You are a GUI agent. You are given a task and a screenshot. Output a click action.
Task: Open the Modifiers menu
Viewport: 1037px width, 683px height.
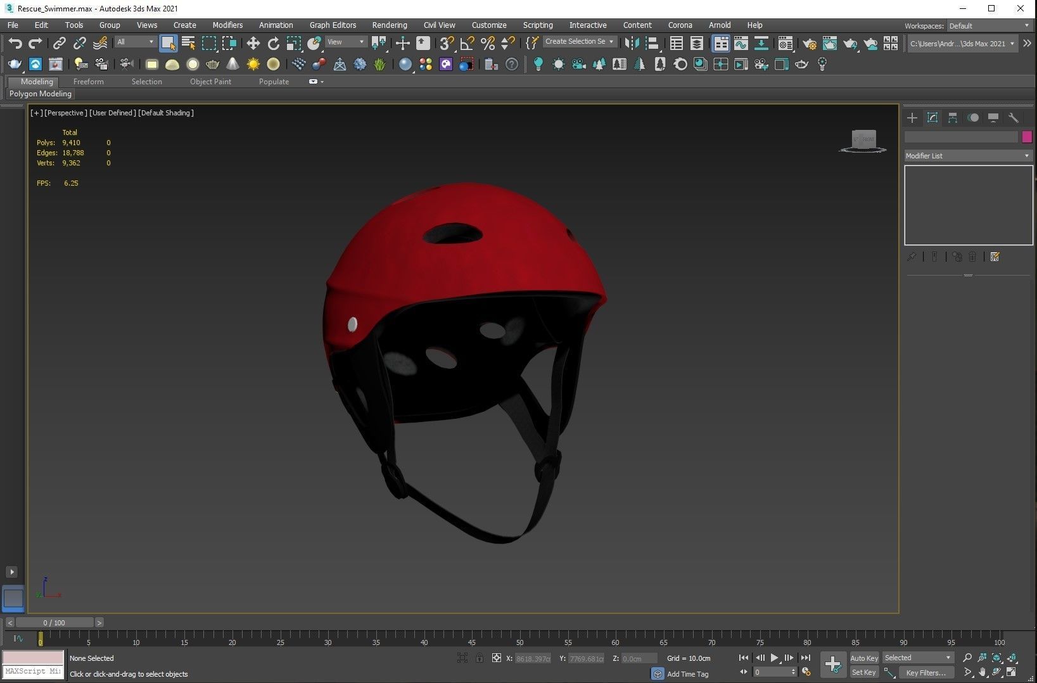227,25
